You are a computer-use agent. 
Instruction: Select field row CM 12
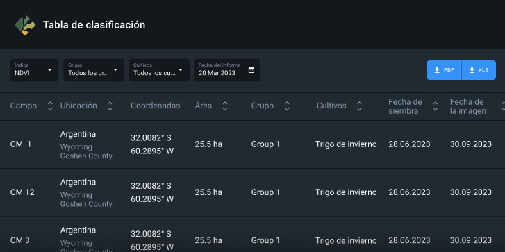point(253,192)
